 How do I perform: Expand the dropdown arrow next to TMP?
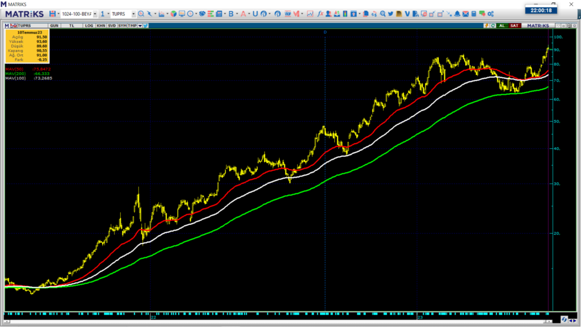(x=140, y=26)
